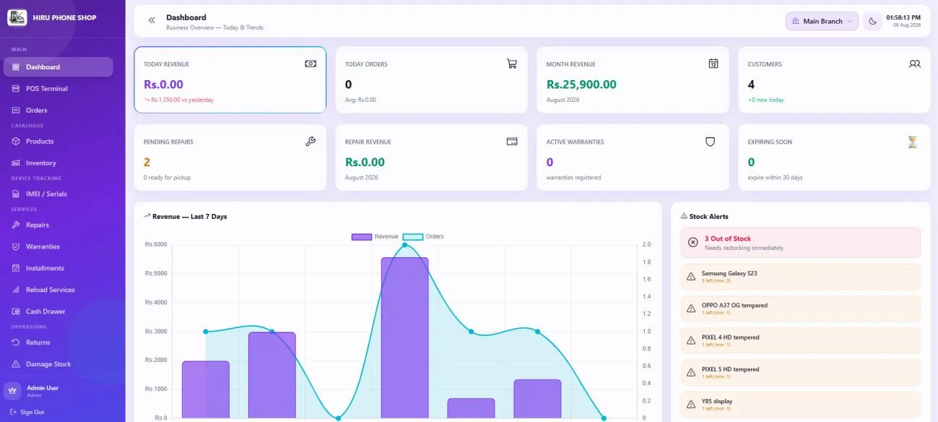This screenshot has height=422, width=938.
Task: Click the card icon on Repair Revenue card
Action: [x=512, y=142]
